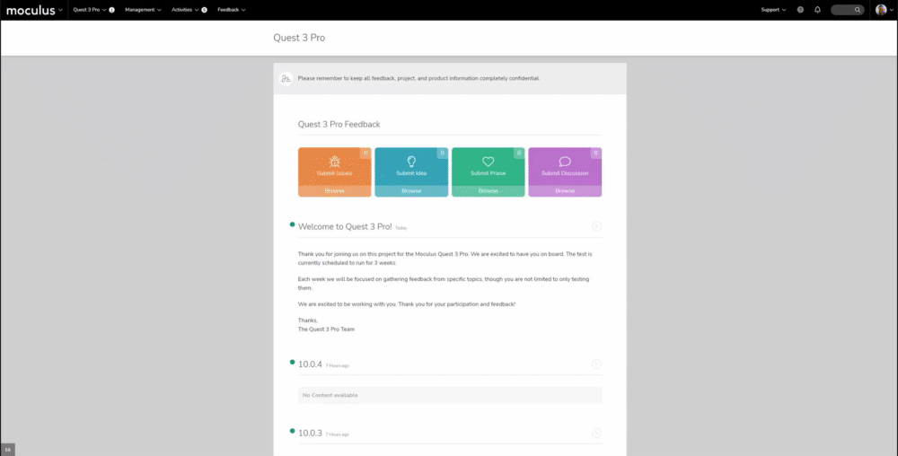Click the Submit Discussion speech bubble icon
Screen dimensions: 898x456
coord(565,162)
